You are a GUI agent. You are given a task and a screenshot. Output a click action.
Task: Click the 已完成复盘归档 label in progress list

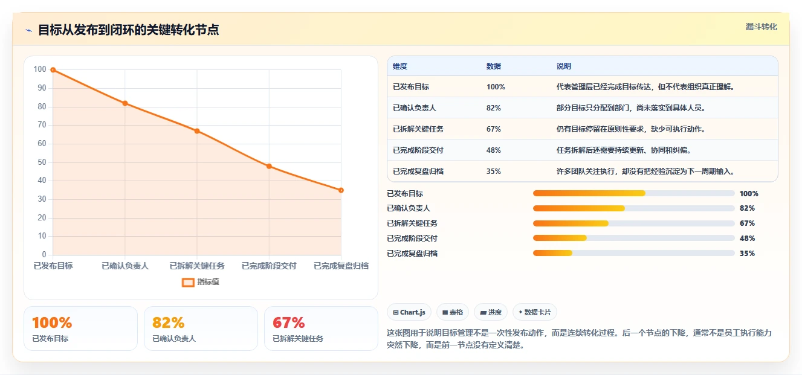412,253
